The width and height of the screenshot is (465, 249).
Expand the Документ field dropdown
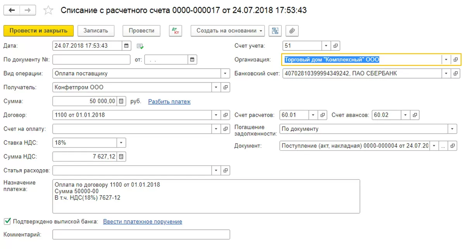tap(434, 146)
